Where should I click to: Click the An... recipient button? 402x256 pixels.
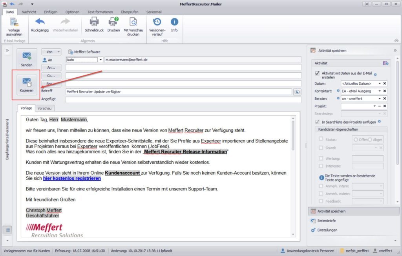point(51,68)
